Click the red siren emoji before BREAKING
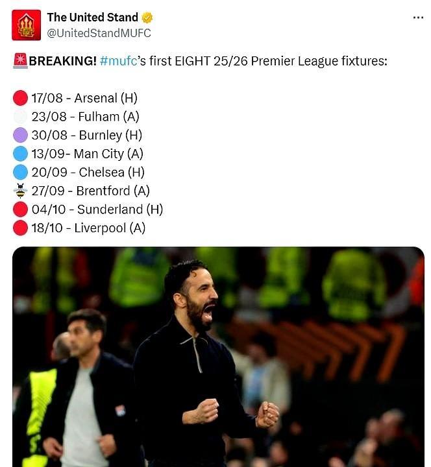This screenshot has width=431, height=467. [20, 61]
